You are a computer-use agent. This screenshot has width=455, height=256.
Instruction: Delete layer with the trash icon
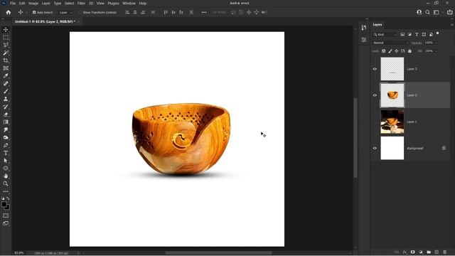click(x=444, y=252)
